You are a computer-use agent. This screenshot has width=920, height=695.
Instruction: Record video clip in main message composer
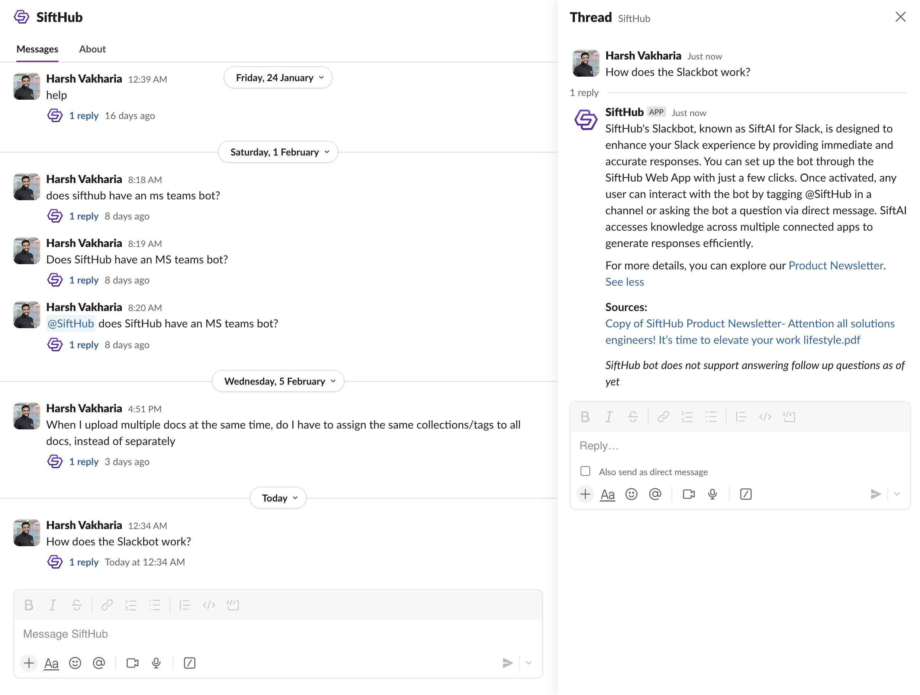click(x=132, y=663)
